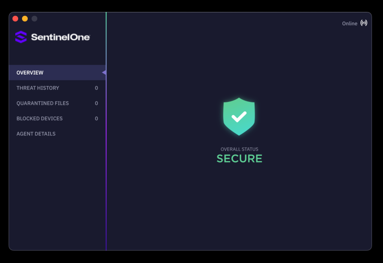Click the green secure shield icon
Image resolution: width=383 pixels, height=263 pixels.
239,117
